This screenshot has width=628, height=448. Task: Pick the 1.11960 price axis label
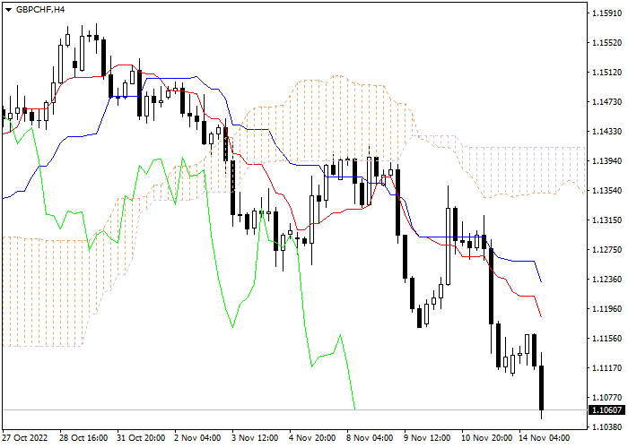click(606, 309)
